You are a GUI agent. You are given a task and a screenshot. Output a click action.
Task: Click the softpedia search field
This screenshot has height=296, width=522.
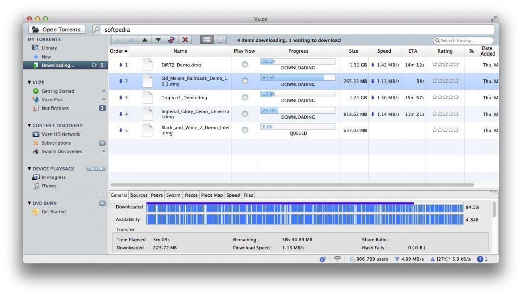[x=297, y=29]
